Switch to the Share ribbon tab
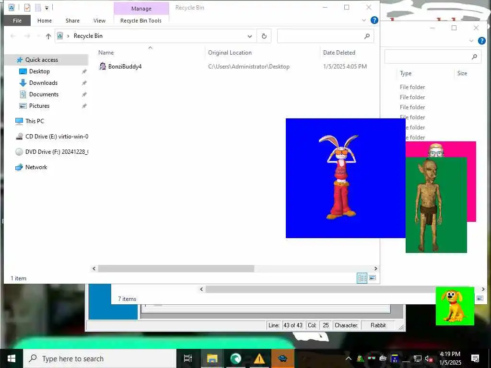 (x=72, y=21)
